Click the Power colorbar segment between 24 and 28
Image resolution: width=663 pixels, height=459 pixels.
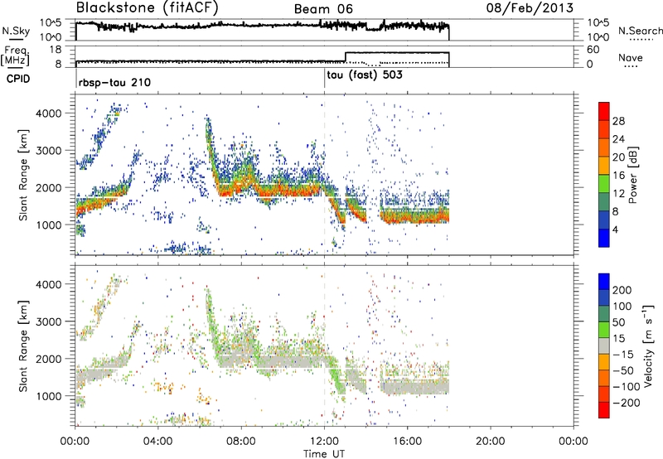coord(604,129)
